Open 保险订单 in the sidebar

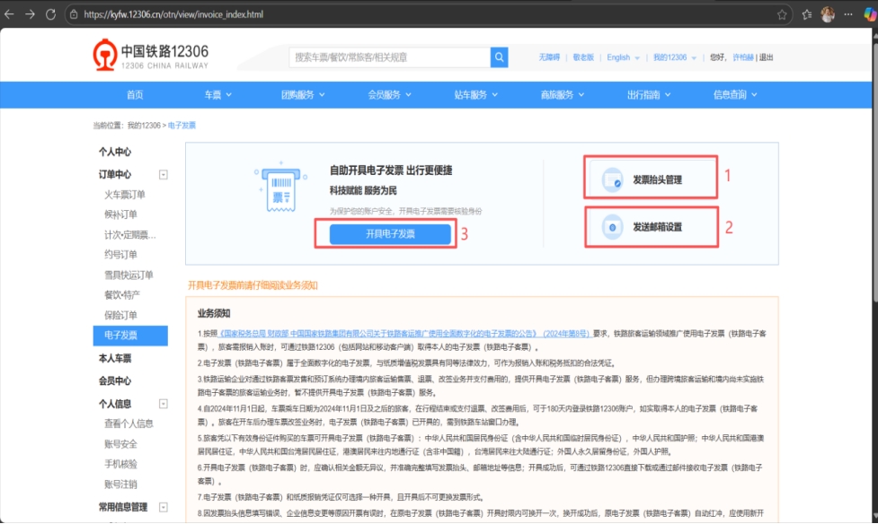(120, 315)
